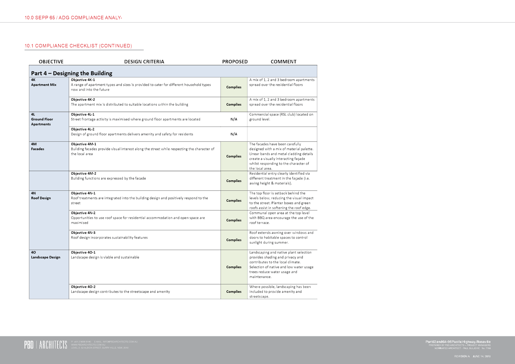Select the 'Objective 4N-2' label
Screen dimensions: 515x364
pyautogui.click(x=83, y=213)
